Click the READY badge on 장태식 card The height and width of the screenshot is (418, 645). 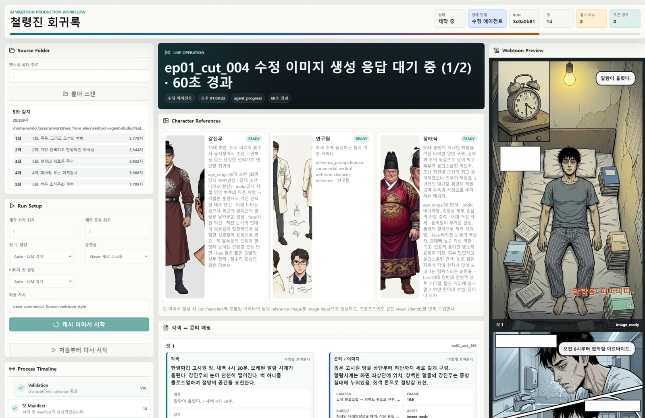[469, 139]
